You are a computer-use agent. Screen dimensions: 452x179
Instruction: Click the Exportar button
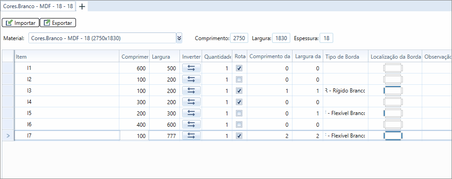[x=58, y=23]
